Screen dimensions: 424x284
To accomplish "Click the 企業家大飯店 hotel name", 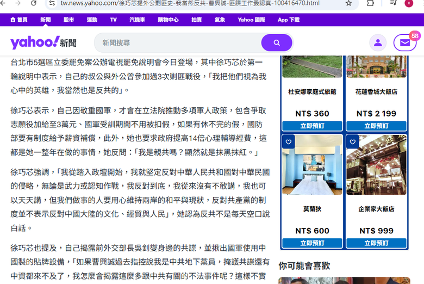I will [376, 209].
